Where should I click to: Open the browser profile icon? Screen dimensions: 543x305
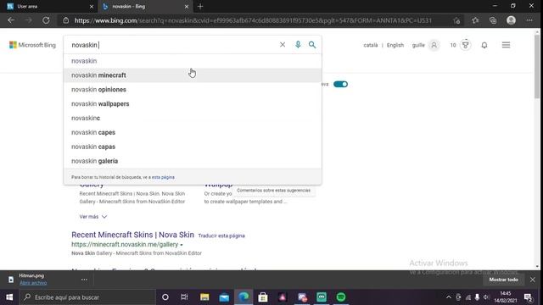pos(511,20)
